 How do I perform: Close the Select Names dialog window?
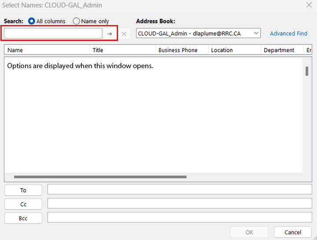(x=309, y=5)
